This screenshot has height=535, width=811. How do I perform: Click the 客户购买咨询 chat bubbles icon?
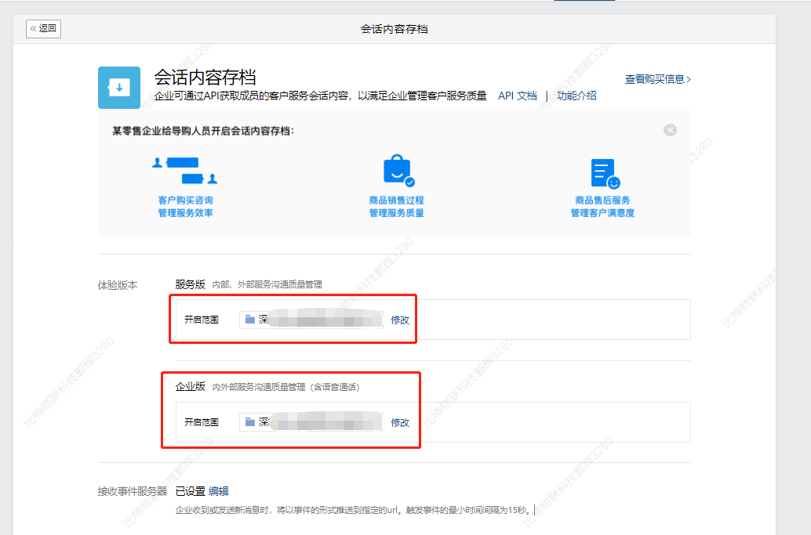coord(185,171)
